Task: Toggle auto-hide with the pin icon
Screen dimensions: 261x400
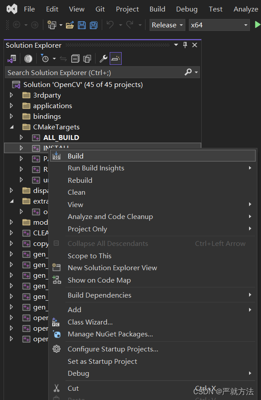Action: (x=185, y=45)
